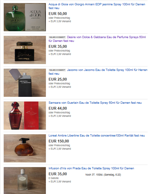Click the red Samsara bottle thumbnail
Image resolution: width=150 pixels, height=194 pixels.
[25, 116]
